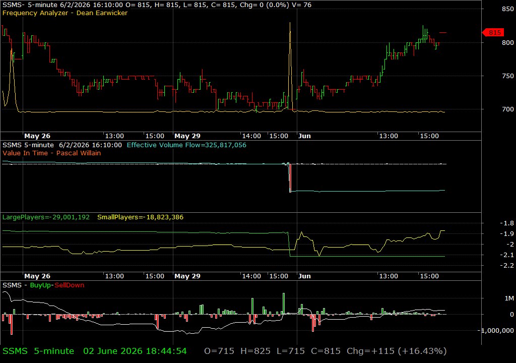Click the 750 price axis label
The height and width of the screenshot is (363, 516).
point(508,76)
